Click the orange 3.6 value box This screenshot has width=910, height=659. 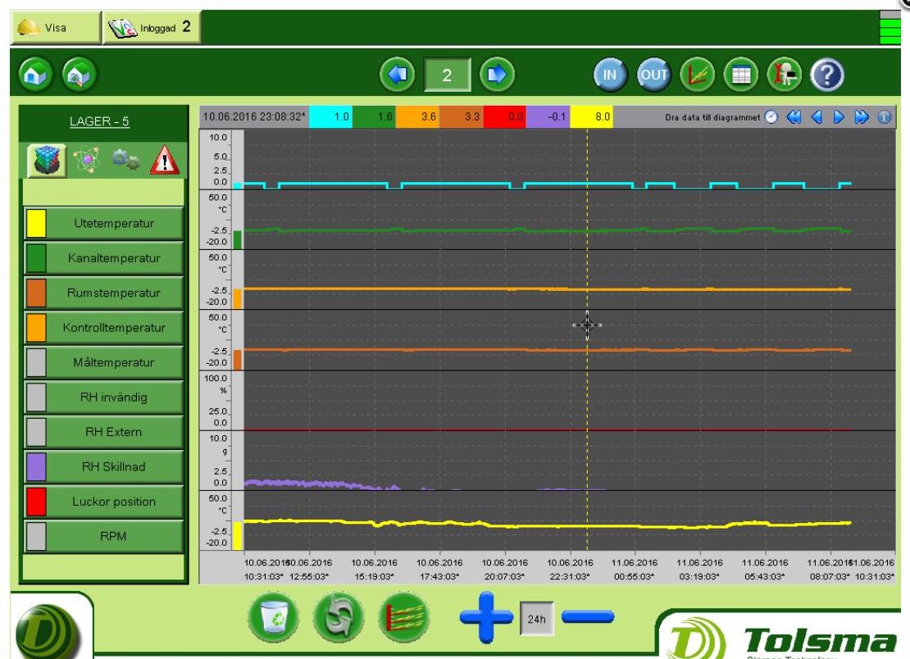coord(418,116)
